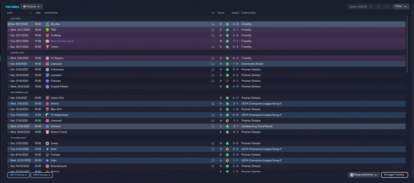Open the Season 2022/23 selector
This screenshot has width=414, height=183.
361,6
